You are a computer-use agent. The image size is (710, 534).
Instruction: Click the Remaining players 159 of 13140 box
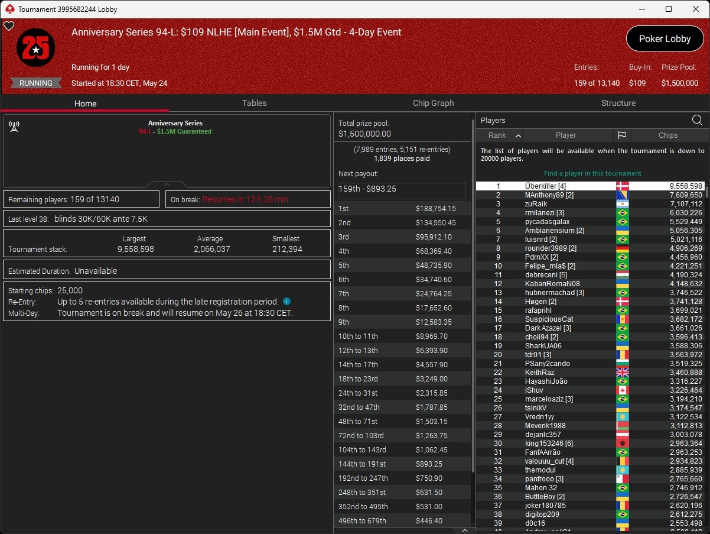[81, 199]
